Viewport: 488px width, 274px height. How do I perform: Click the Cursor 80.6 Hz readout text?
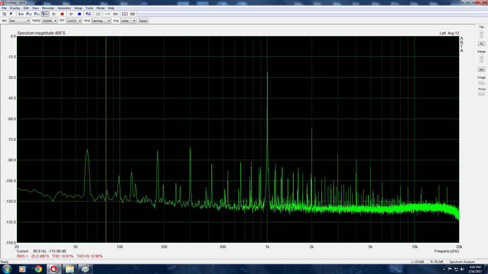pyautogui.click(x=41, y=251)
